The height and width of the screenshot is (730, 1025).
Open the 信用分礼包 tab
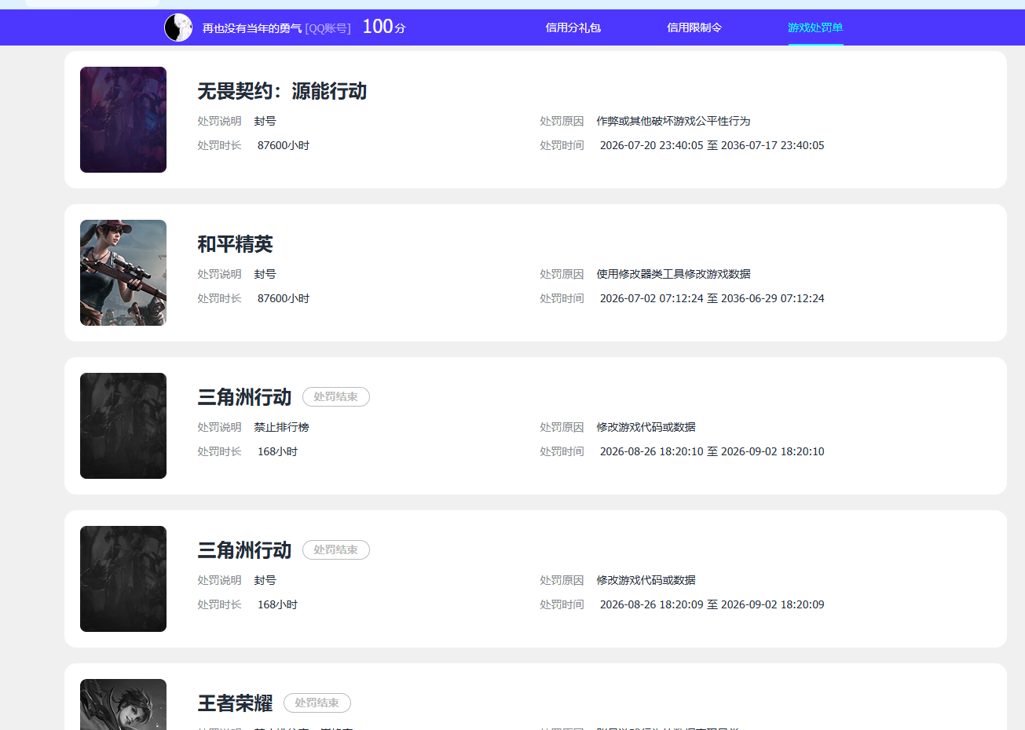(x=573, y=27)
